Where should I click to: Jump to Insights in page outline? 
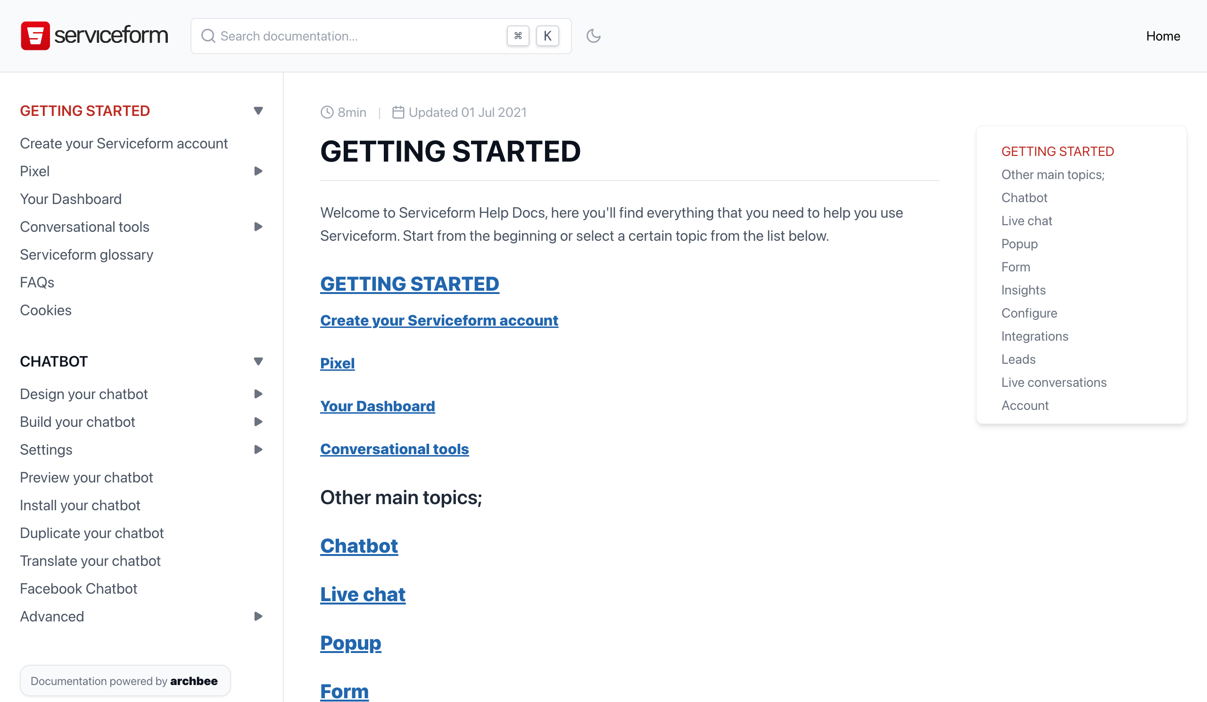[x=1023, y=290]
